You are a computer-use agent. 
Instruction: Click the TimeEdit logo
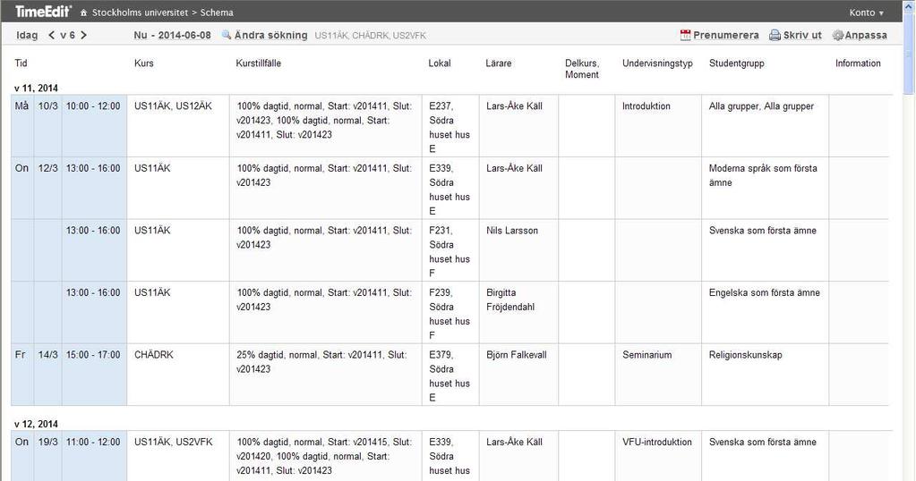43,12
